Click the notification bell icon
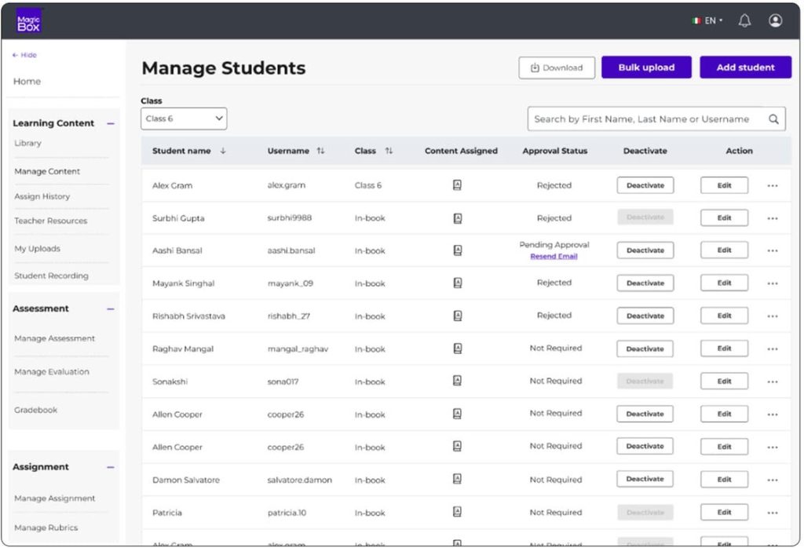Screen dimensions: 804x548 (744, 21)
